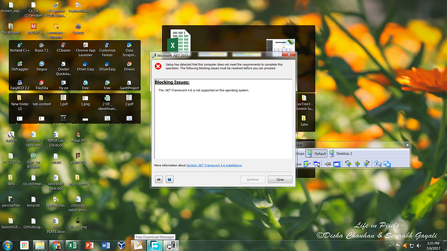This screenshot has width=447, height=251.
Task: Open CCleaner desktop shortcut
Action: tap(63, 47)
